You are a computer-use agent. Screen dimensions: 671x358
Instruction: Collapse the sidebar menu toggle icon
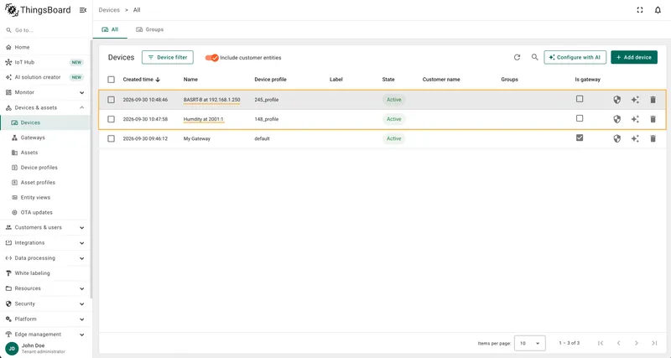point(83,10)
